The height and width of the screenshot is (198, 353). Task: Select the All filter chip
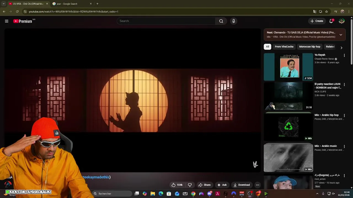(x=268, y=46)
